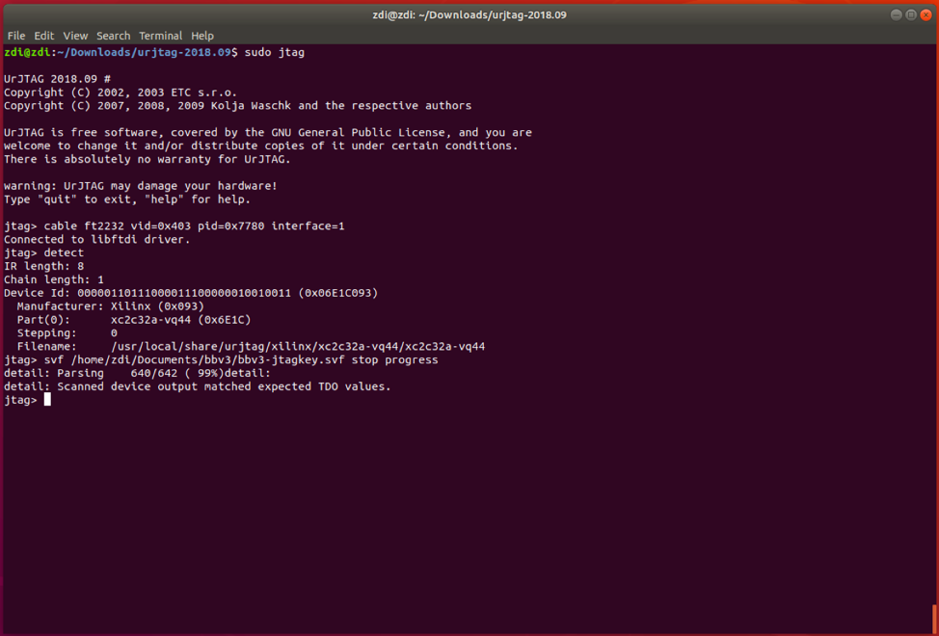Click the 'Connected to libftdi driver.' line
This screenshot has width=939, height=636.
97,239
